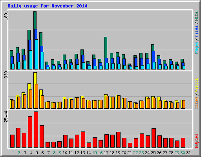Click the red KBytes bar for day 25

[153, 138]
